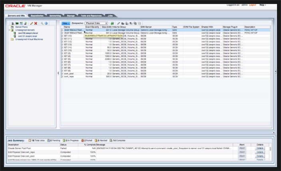Select Unassigned Servers tree item
281x171 pixels.
point(25,30)
